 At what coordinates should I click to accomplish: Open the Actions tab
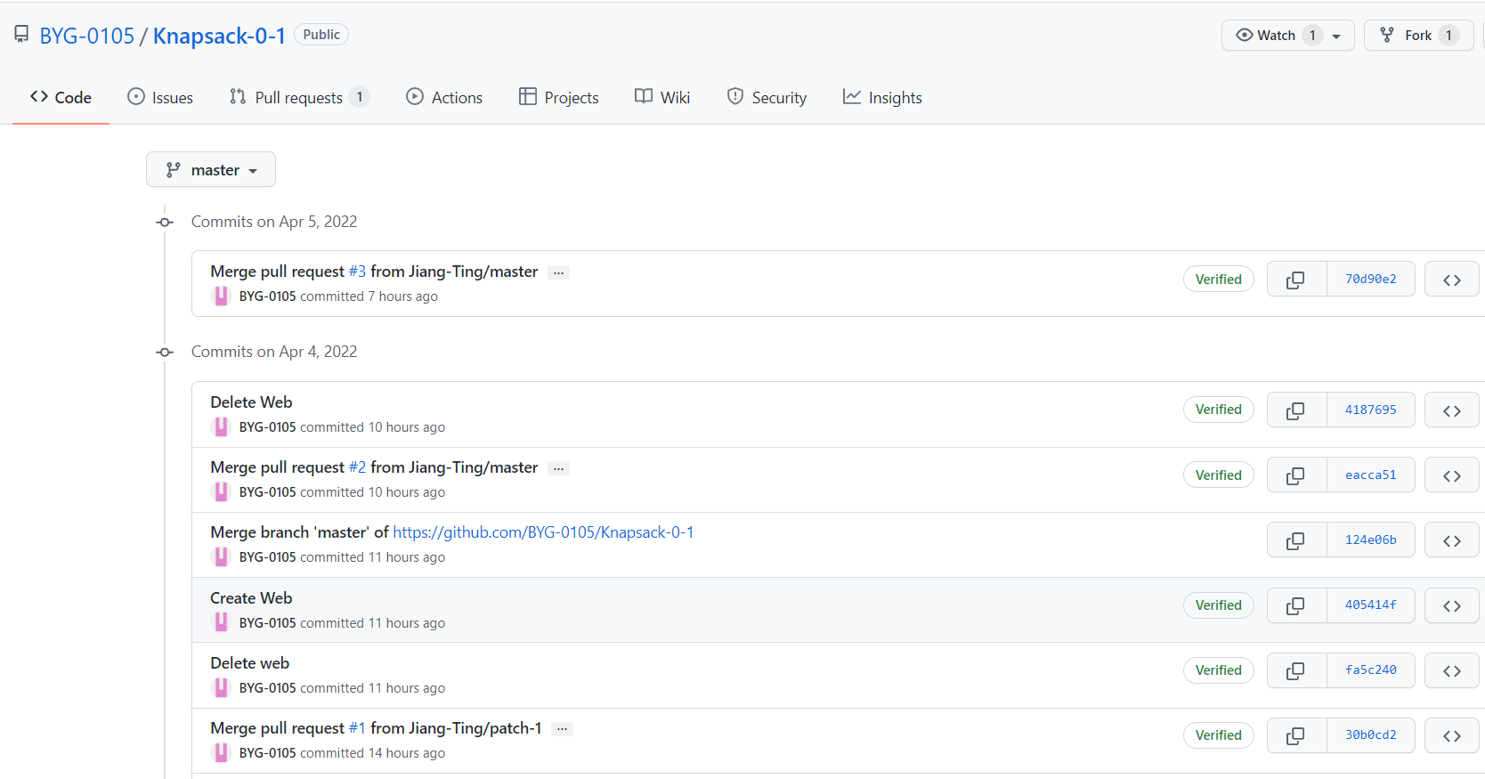[444, 97]
